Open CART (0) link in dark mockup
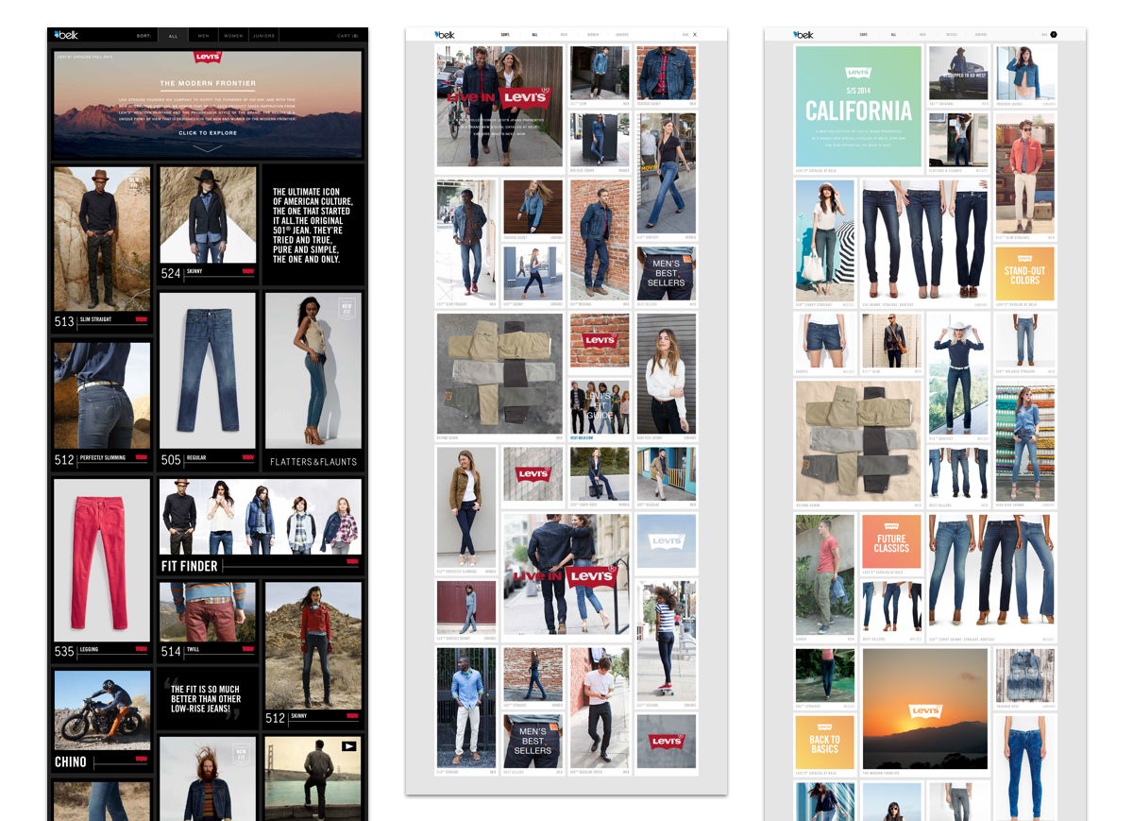 pyautogui.click(x=348, y=36)
